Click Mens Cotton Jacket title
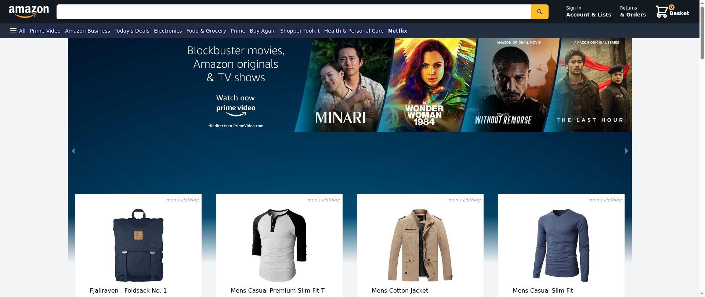 point(400,290)
